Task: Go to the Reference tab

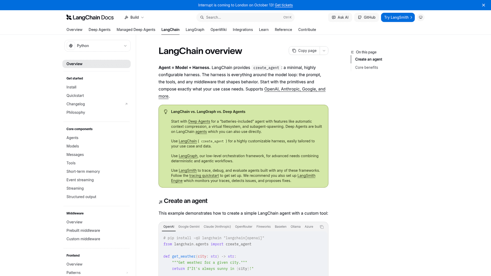Action: point(283,29)
